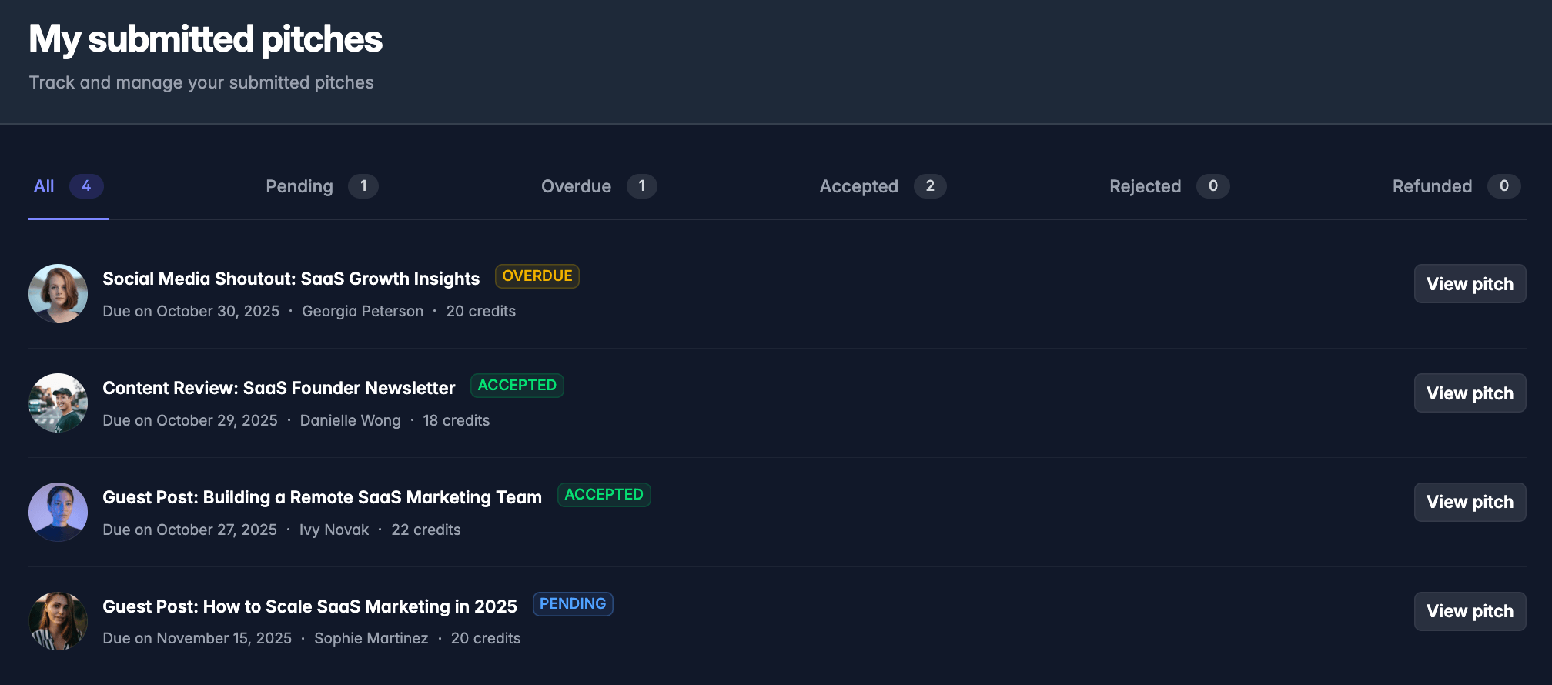The width and height of the screenshot is (1552, 685).
Task: Click Georgia Peterson's avatar photo
Action: 58,293
